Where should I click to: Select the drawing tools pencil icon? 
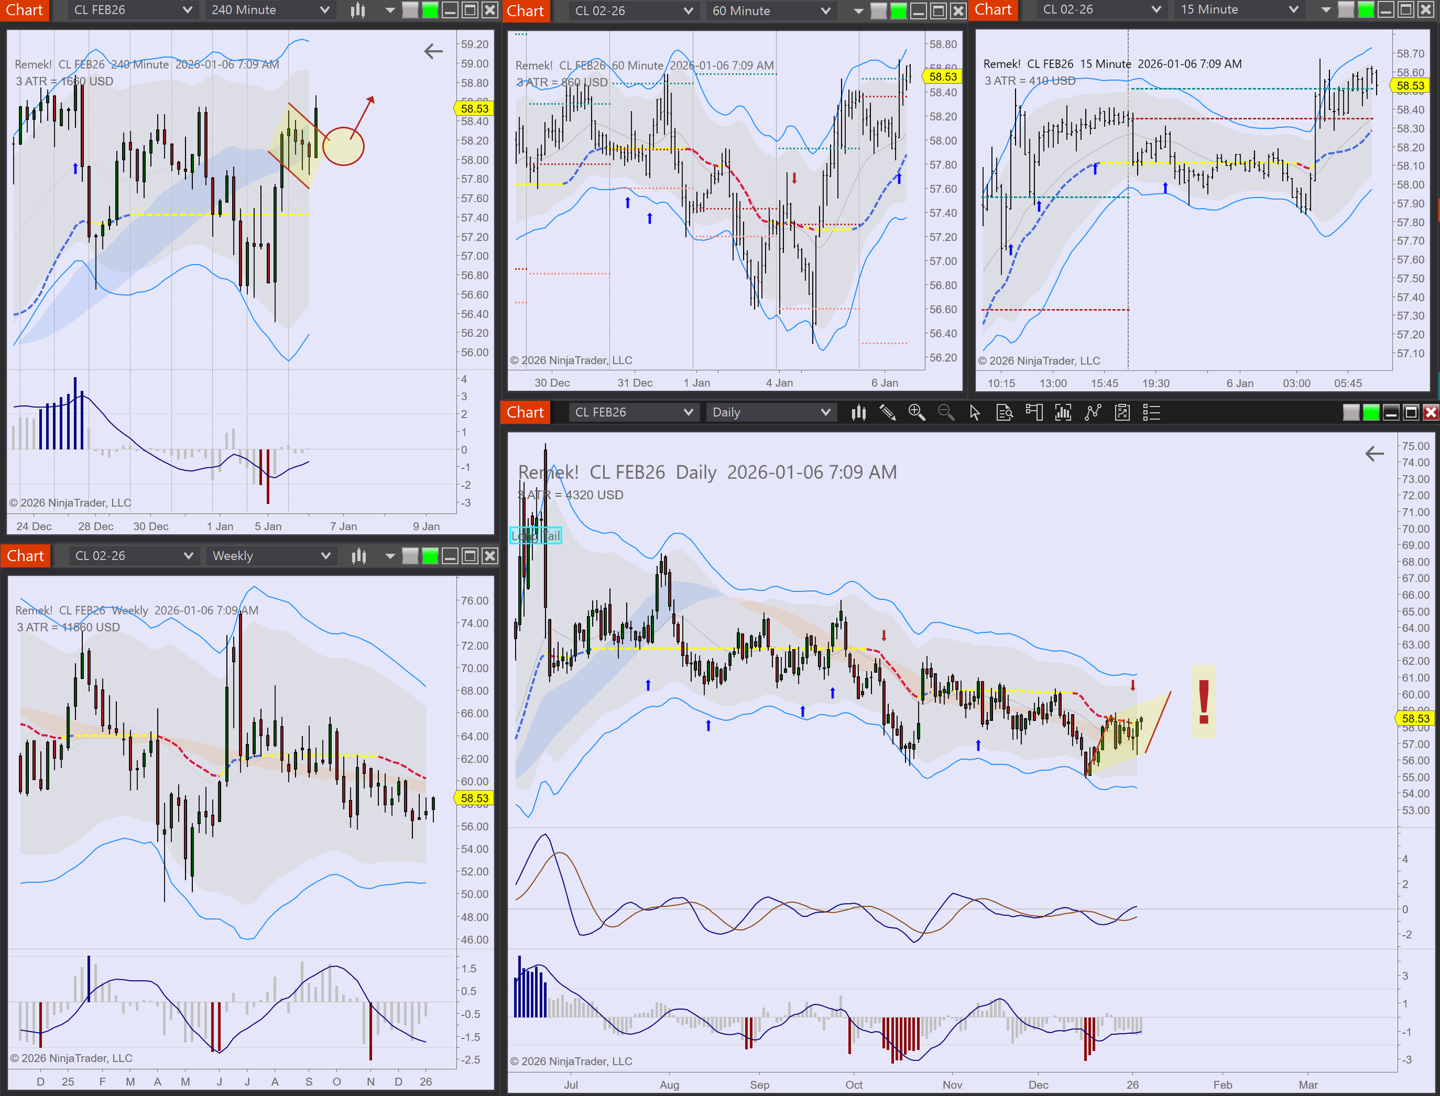click(888, 412)
